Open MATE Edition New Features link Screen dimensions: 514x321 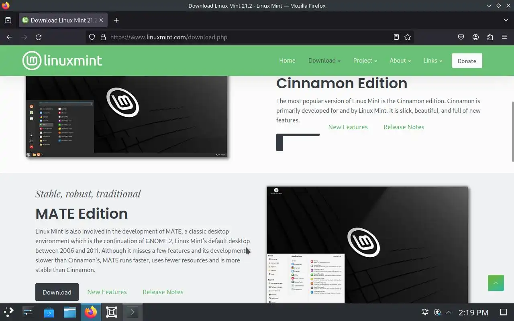pyautogui.click(x=107, y=292)
